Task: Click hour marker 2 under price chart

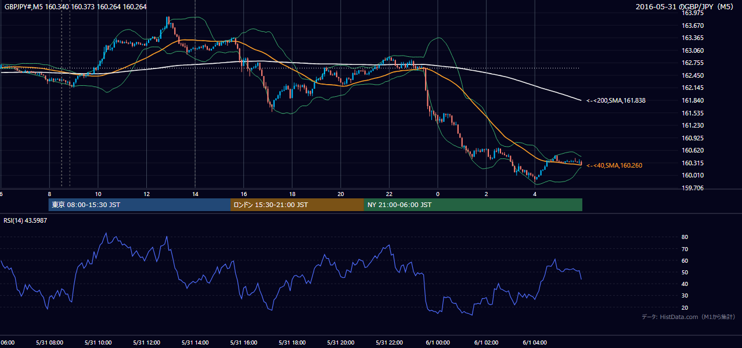Action: coord(487,194)
